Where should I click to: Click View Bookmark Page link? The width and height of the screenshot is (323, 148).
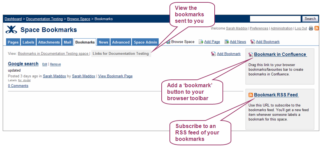[x=115, y=76]
